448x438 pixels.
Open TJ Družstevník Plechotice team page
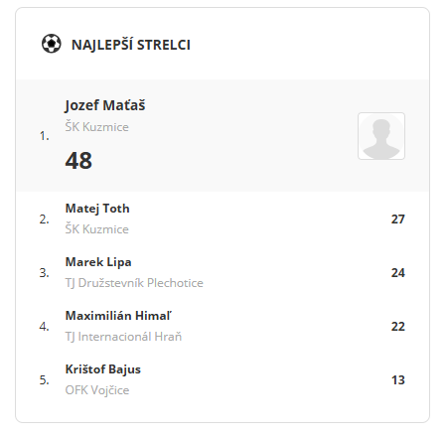pos(134,283)
